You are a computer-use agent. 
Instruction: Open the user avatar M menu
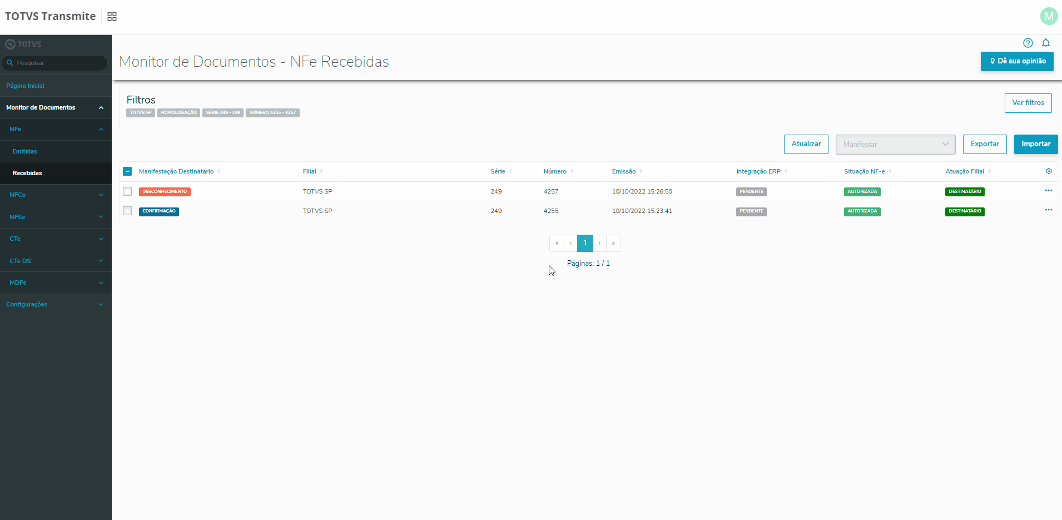1049,16
